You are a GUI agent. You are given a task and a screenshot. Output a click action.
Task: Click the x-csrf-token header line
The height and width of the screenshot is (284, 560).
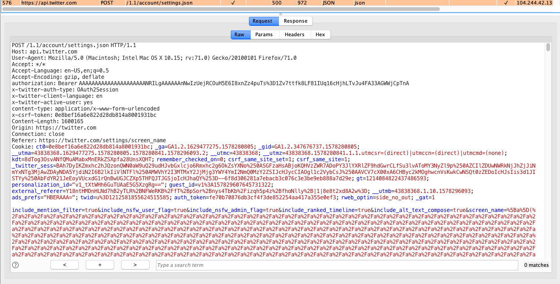84,115
